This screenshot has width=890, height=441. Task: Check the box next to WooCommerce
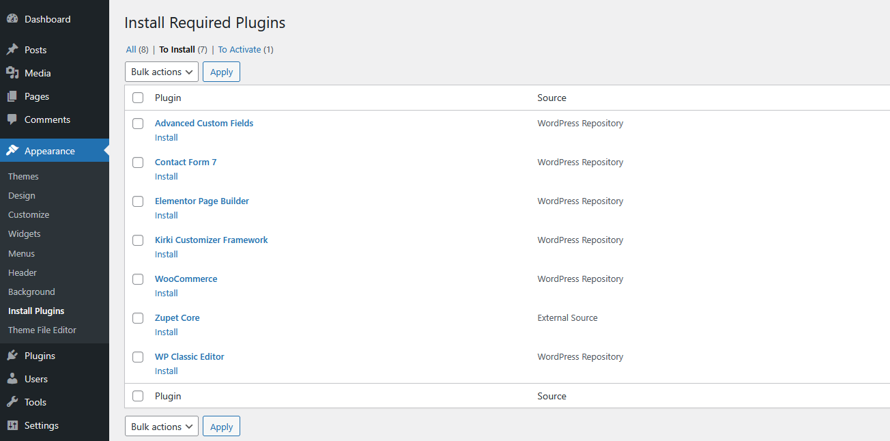(x=138, y=279)
